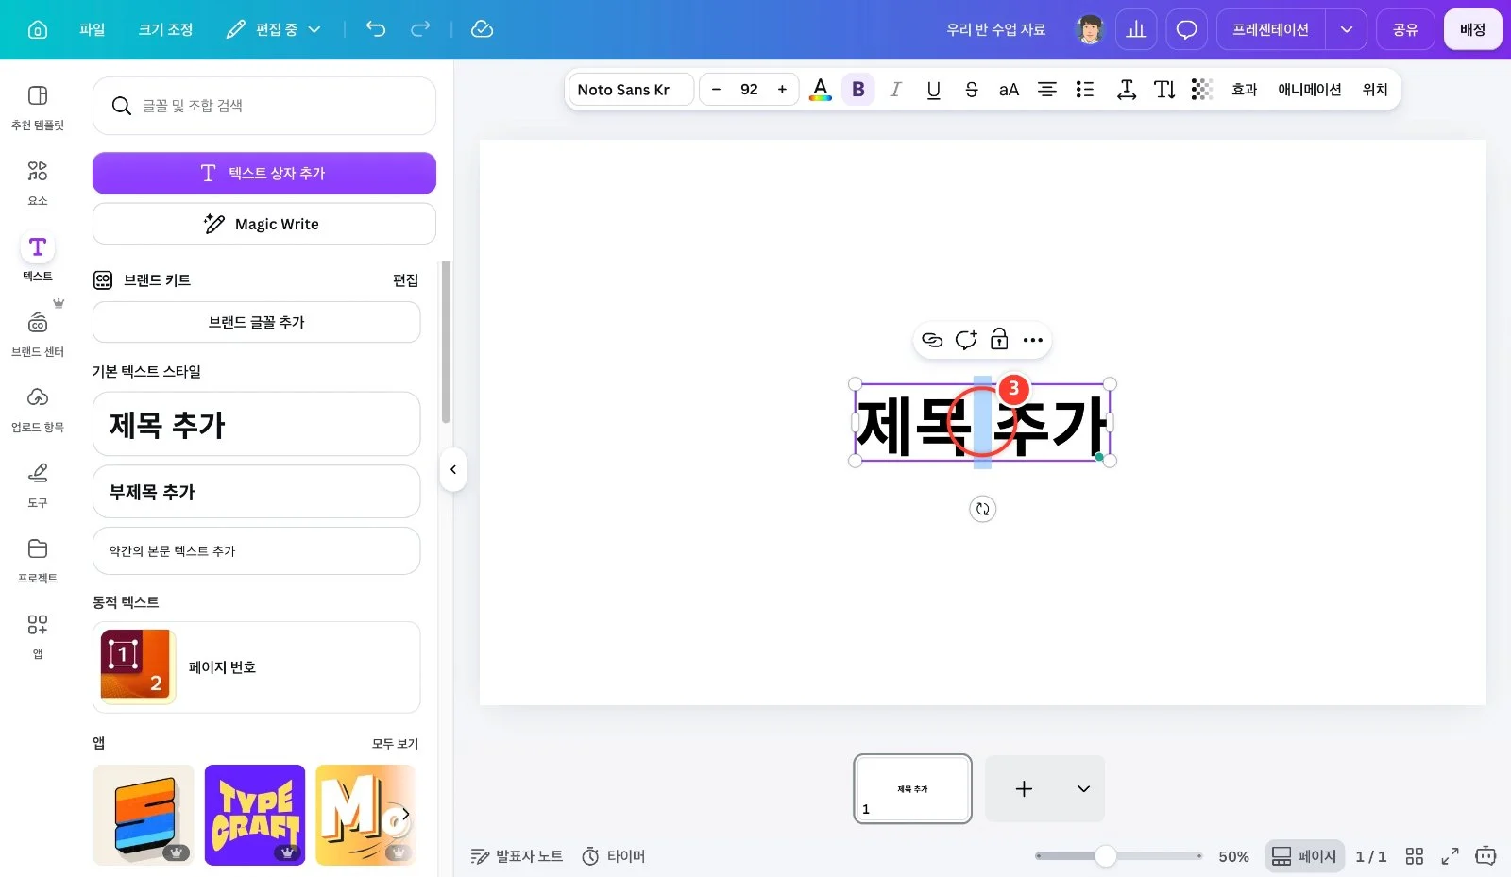Toggle bulleted list

(x=1085, y=90)
